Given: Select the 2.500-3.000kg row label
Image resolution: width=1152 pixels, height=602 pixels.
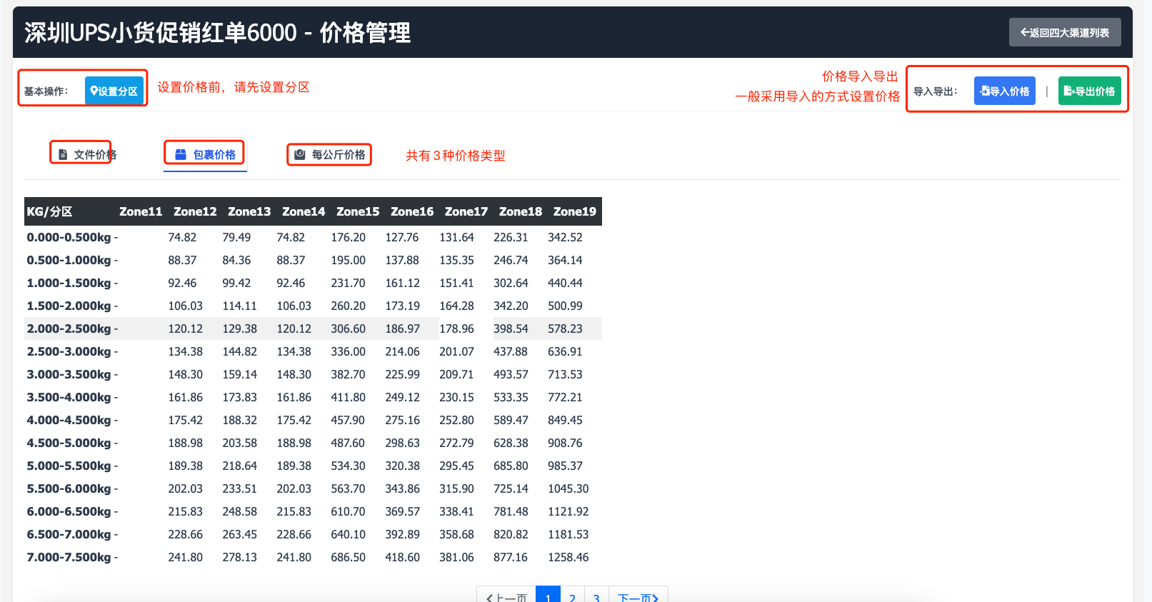Looking at the screenshot, I should tap(69, 351).
